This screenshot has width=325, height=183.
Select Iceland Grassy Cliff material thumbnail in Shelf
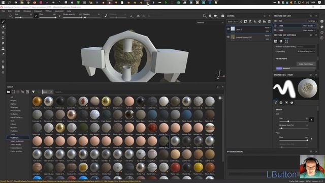pos(164,141)
